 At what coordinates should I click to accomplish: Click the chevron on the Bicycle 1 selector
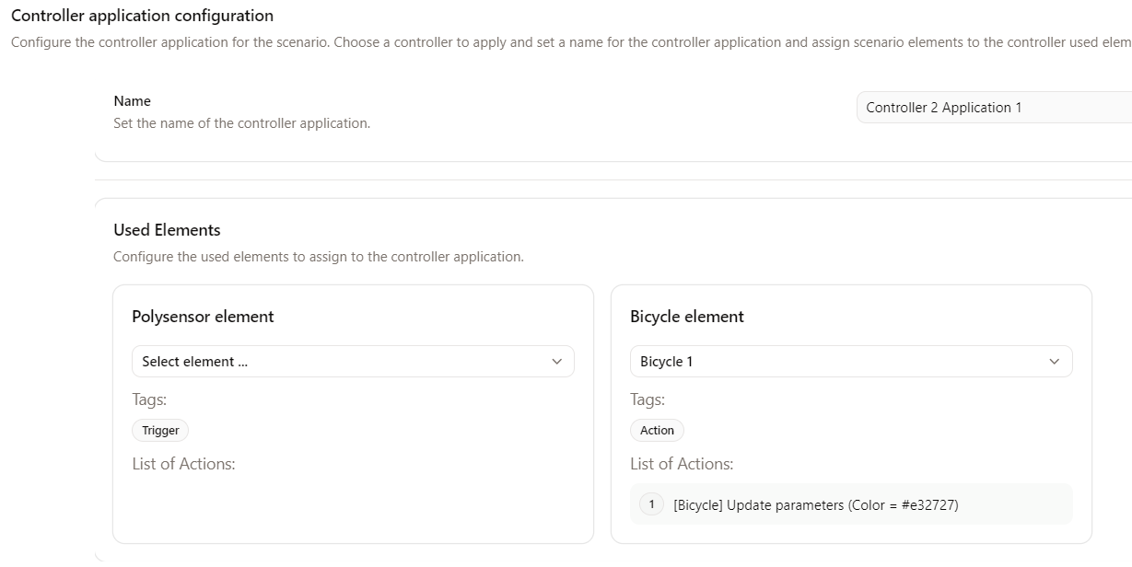(x=1055, y=361)
